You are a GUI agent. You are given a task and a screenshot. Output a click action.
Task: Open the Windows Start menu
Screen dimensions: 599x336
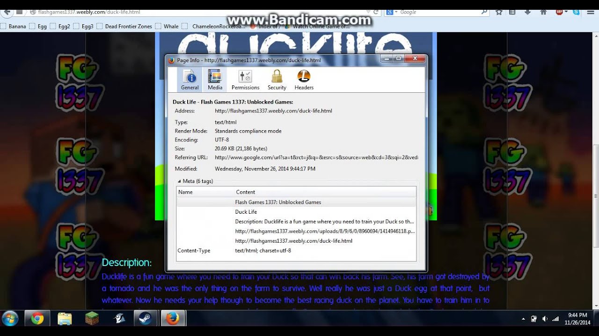point(10,319)
